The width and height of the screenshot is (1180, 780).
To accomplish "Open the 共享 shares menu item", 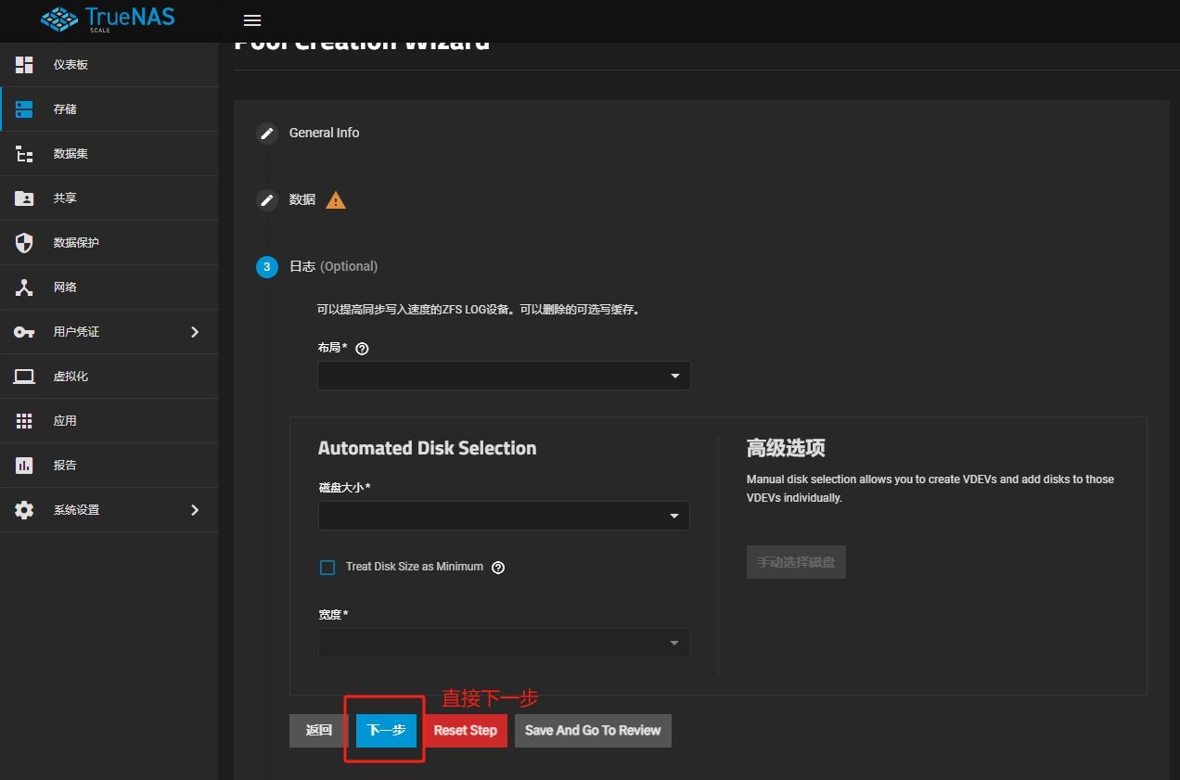I will click(x=65, y=198).
